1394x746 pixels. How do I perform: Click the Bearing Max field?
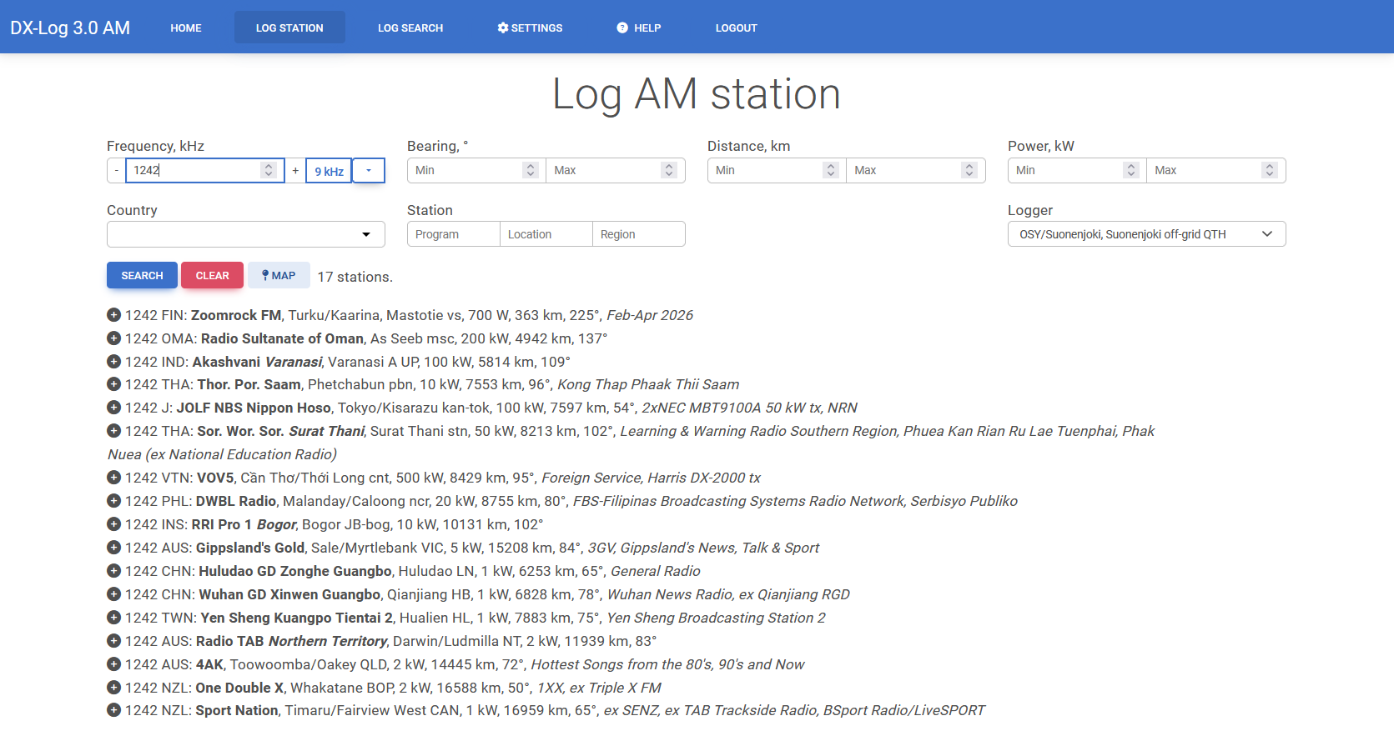tap(616, 170)
